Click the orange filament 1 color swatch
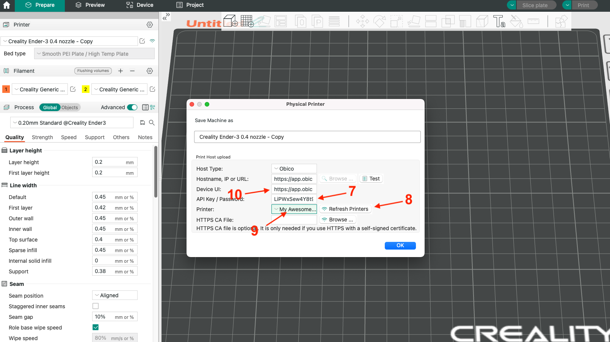610x342 pixels. pos(6,89)
